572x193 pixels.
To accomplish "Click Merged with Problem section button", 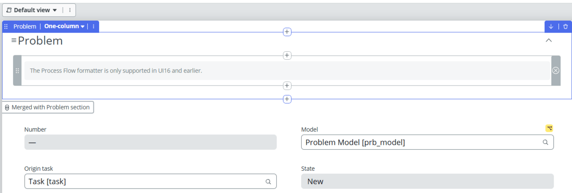I will [48, 107].
